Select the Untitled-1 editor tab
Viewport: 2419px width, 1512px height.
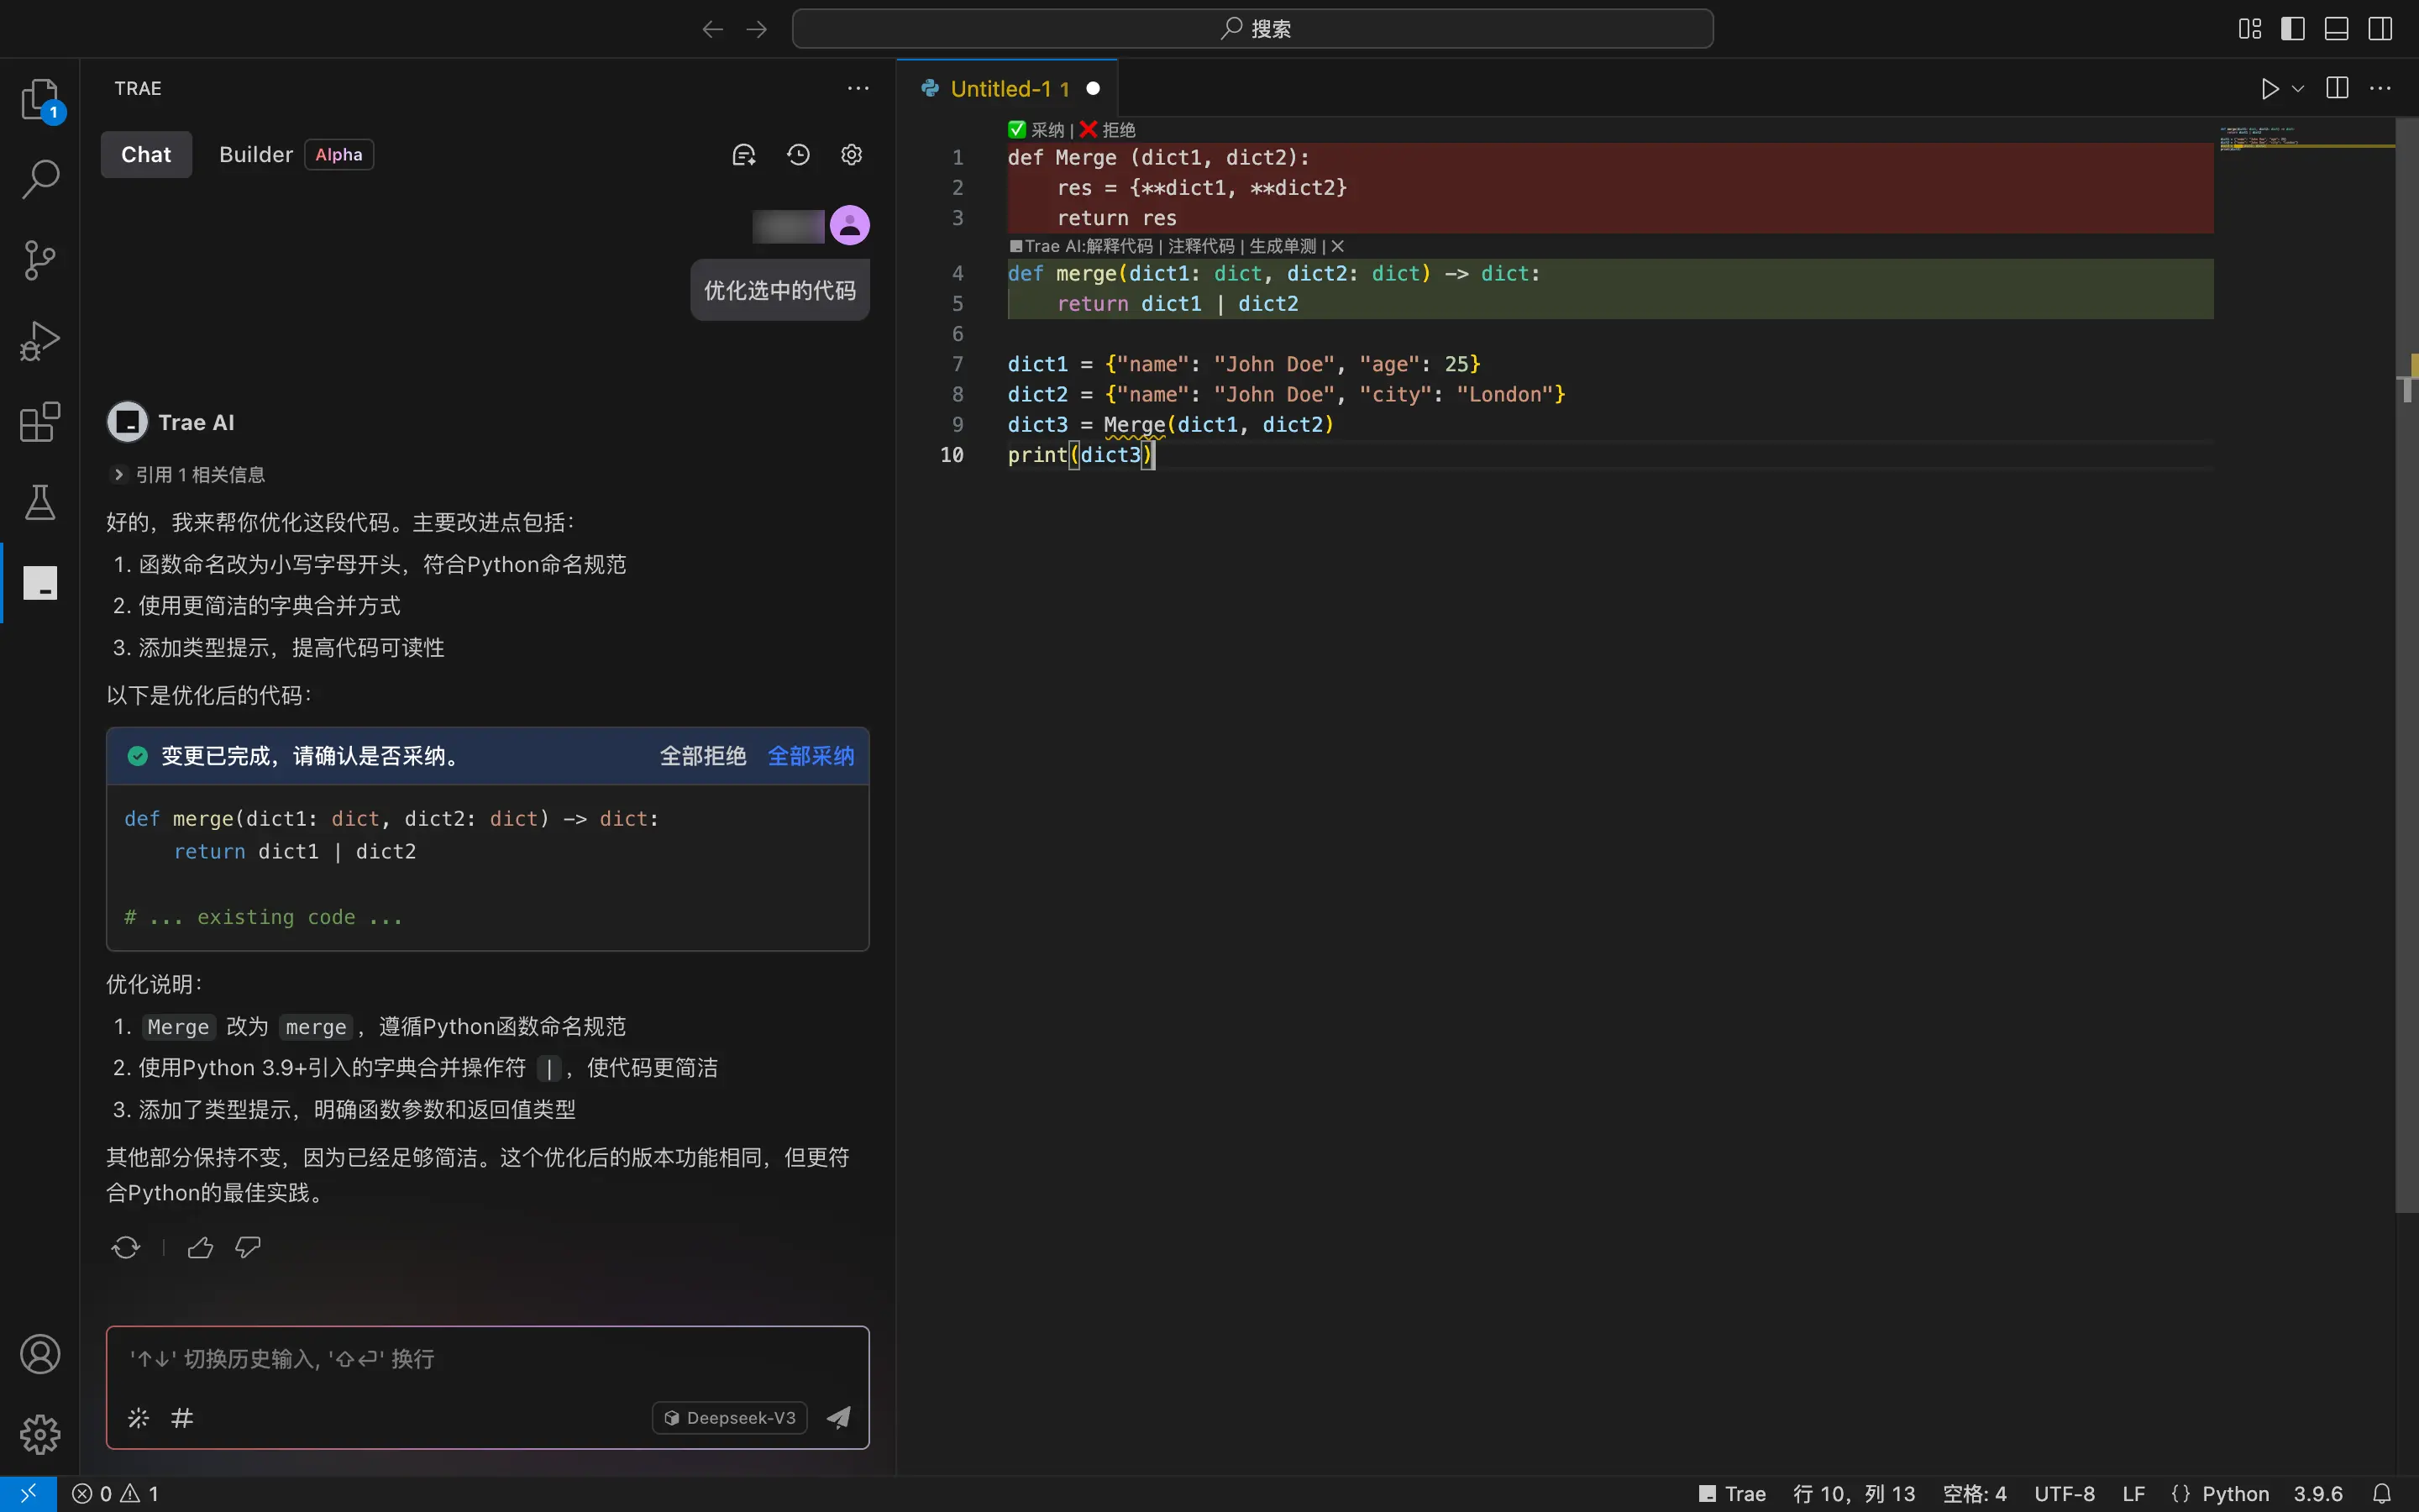coord(1008,89)
